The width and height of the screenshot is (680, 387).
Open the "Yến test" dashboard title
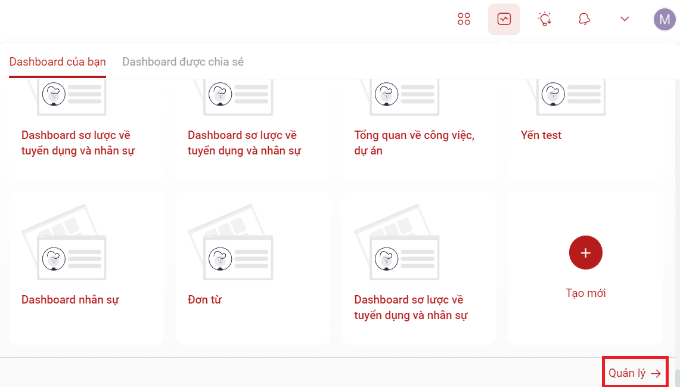click(x=541, y=135)
